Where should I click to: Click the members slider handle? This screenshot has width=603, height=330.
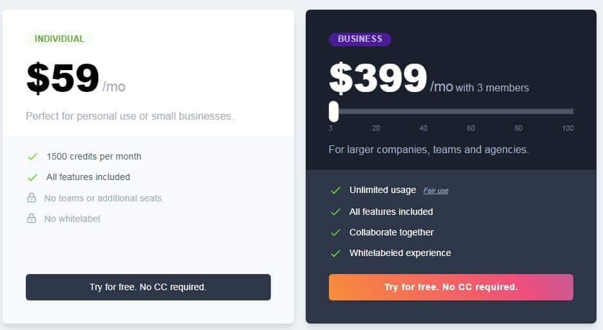(334, 112)
